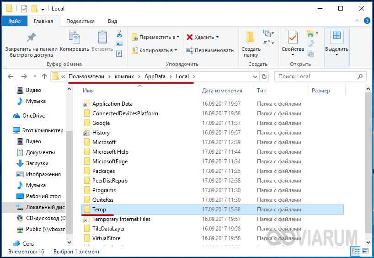Go up one level with the up arrow

44,76
